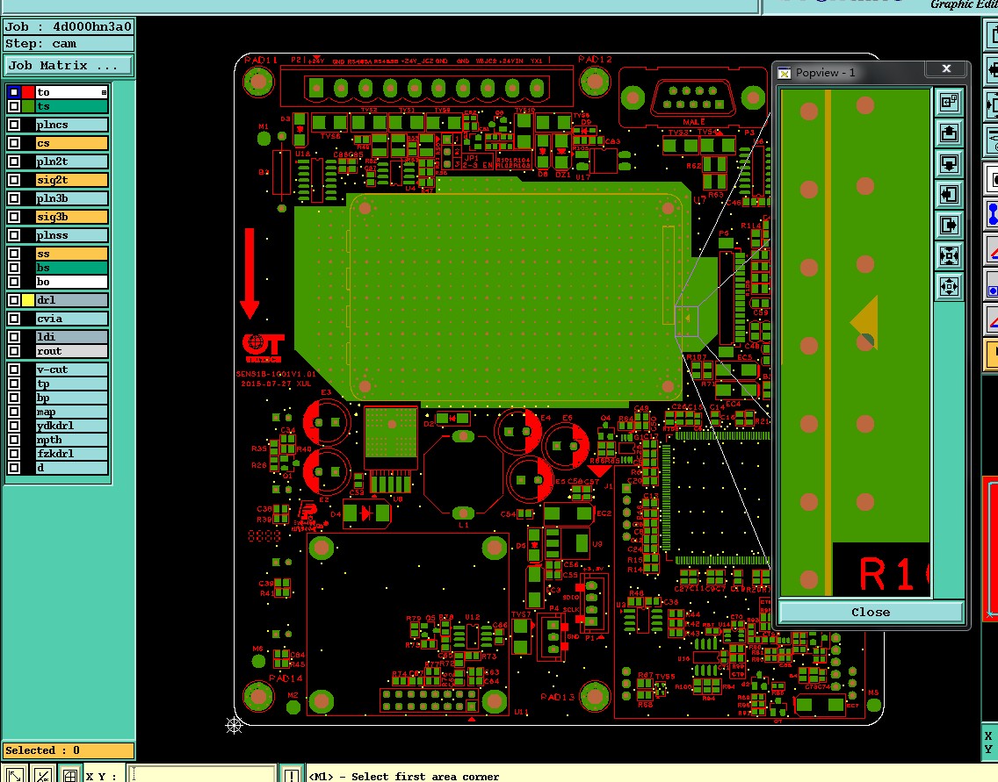Screen dimensions: 998x782
Task: Enable the checkbox next to sig2t layer
Action: pos(14,180)
